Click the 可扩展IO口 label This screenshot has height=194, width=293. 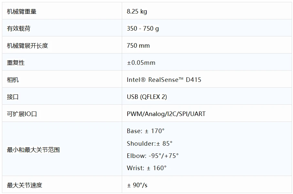[22, 114]
